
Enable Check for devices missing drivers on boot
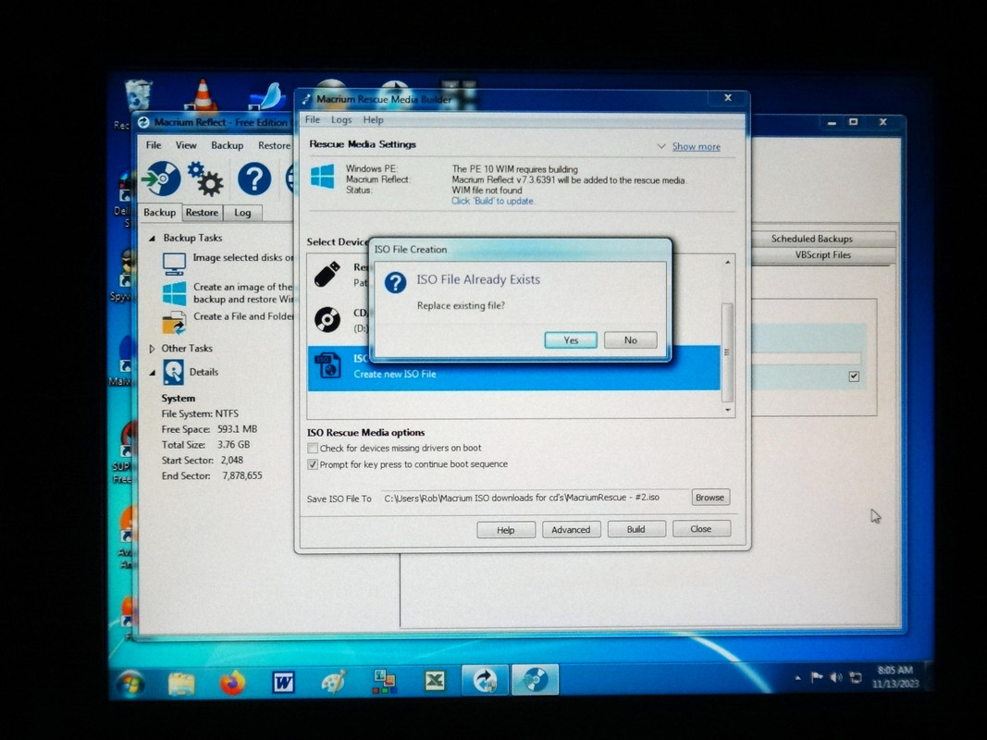click(x=313, y=448)
